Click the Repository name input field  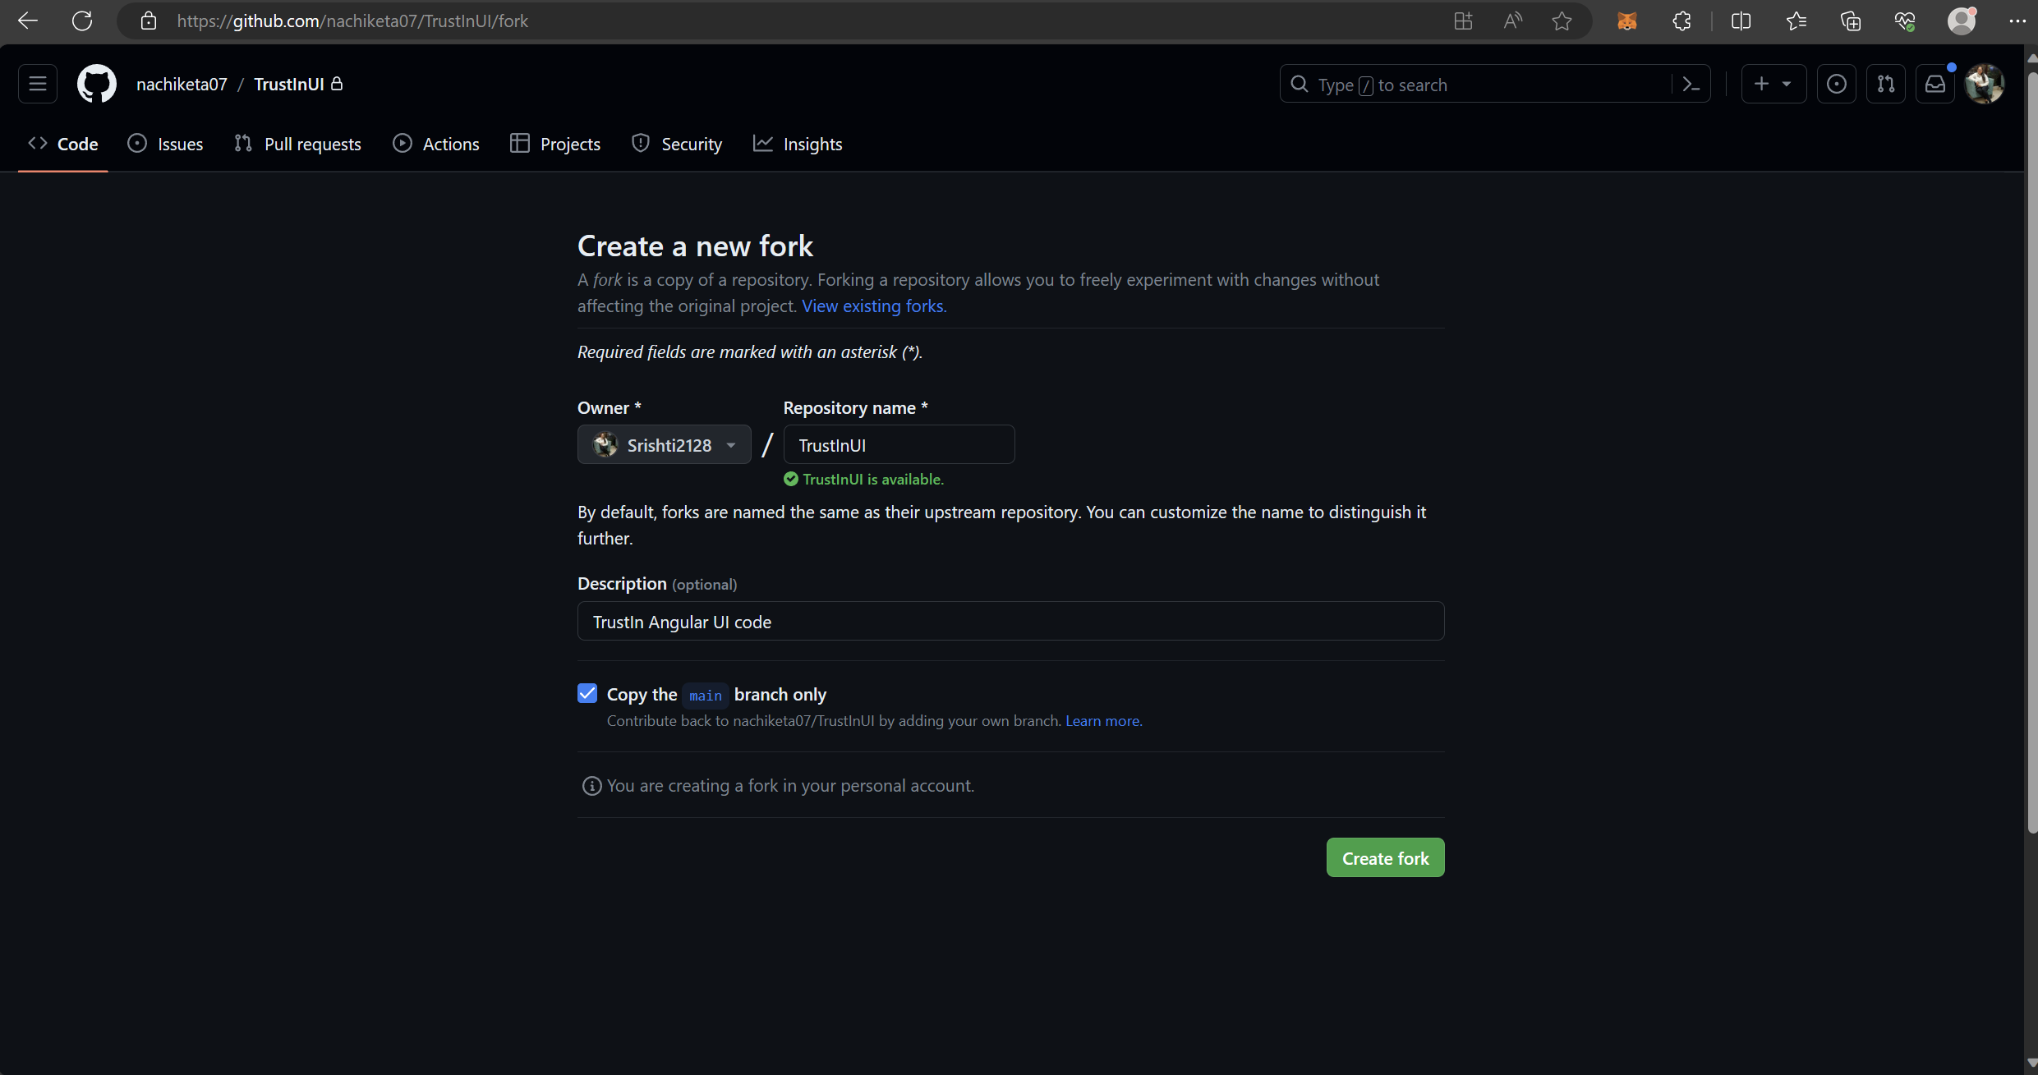[899, 444]
